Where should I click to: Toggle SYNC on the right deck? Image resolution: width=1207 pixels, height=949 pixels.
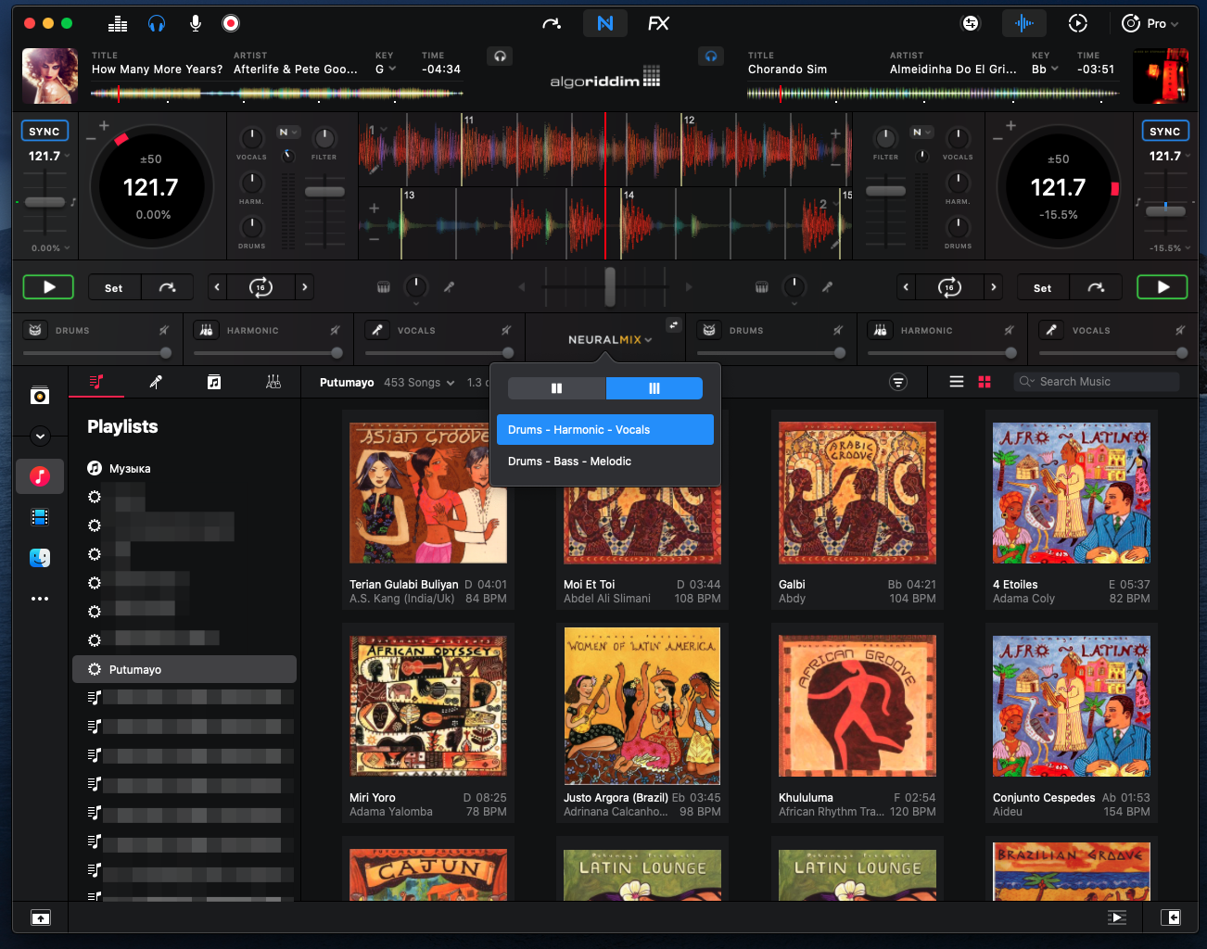(x=1165, y=132)
